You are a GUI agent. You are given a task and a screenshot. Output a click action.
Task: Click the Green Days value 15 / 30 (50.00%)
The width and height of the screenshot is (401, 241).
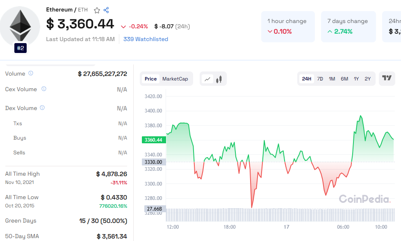[103, 221]
